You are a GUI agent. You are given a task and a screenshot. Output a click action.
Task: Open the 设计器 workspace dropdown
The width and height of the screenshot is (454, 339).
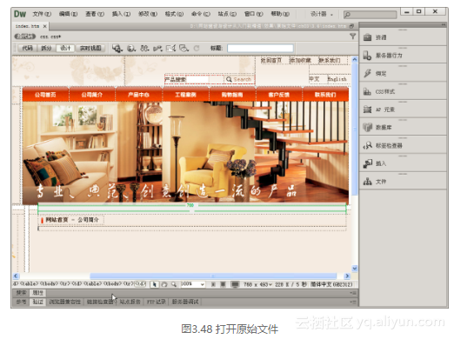[x=322, y=14]
